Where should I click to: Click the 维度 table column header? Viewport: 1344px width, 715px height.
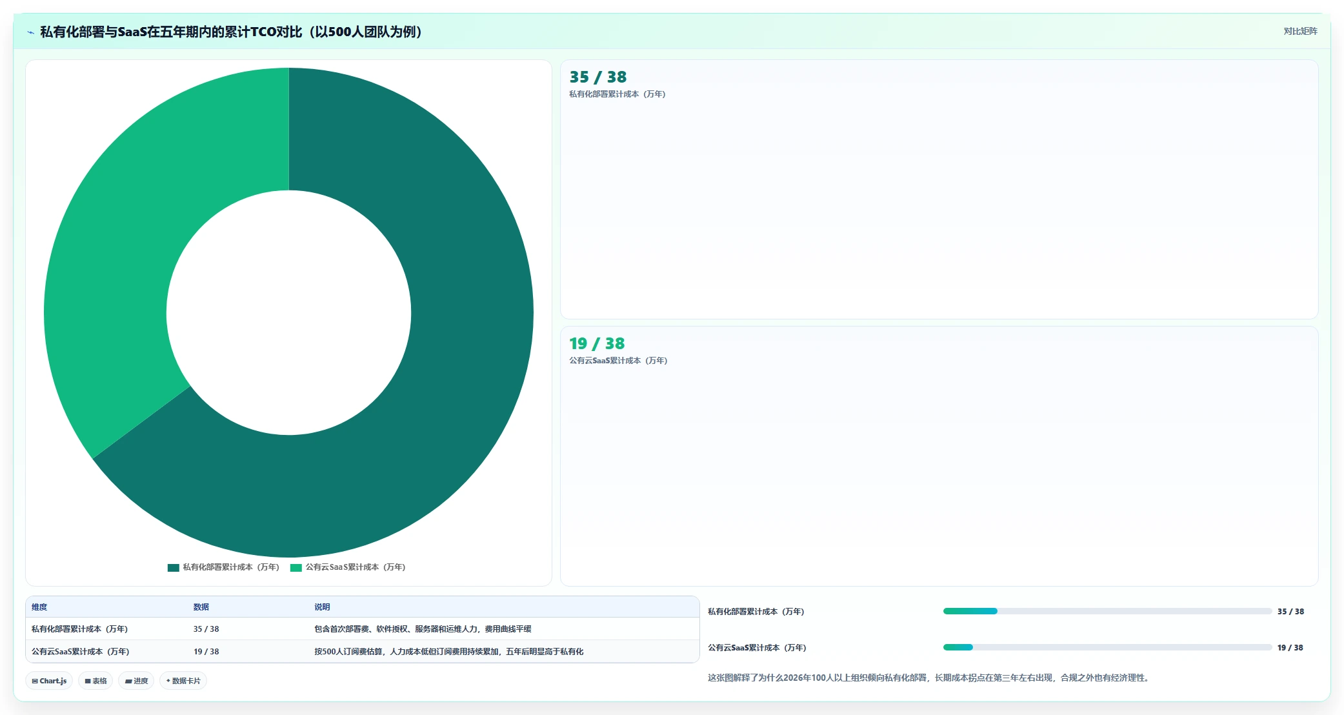coord(39,607)
